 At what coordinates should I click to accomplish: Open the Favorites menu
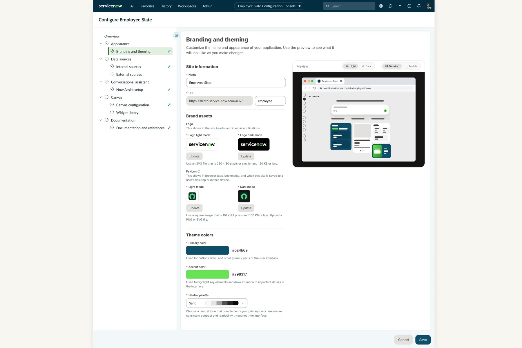[147, 6]
